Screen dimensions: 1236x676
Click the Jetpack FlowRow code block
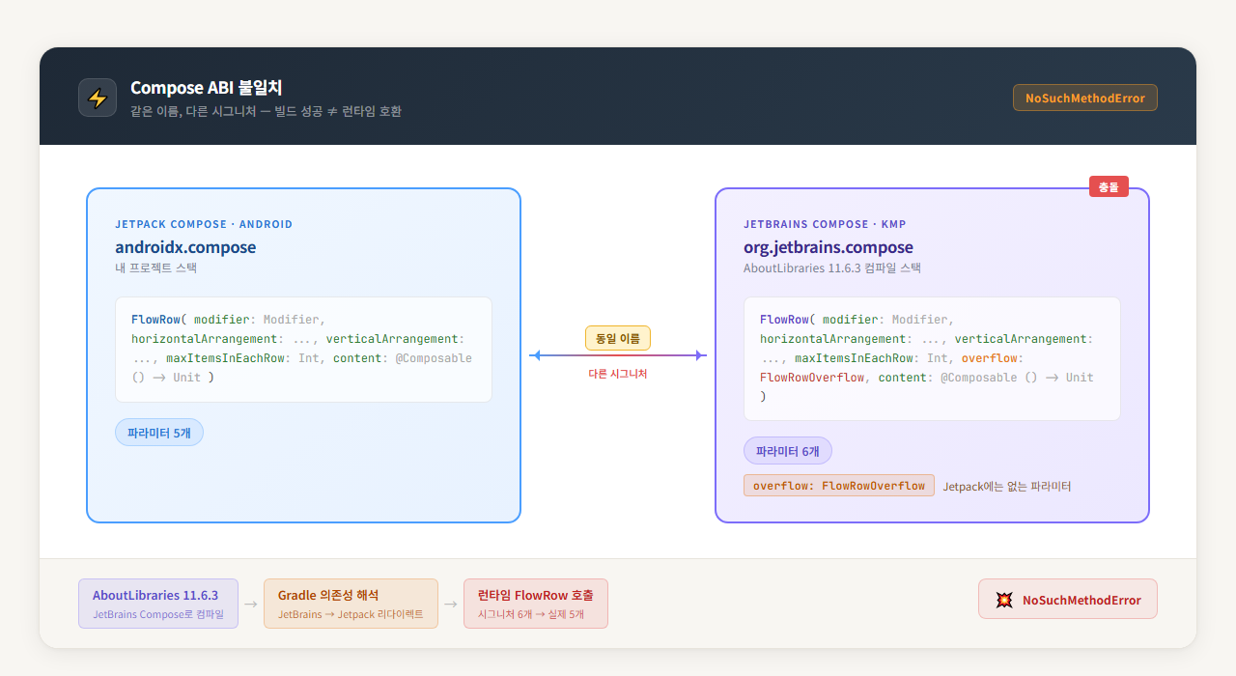[303, 349]
